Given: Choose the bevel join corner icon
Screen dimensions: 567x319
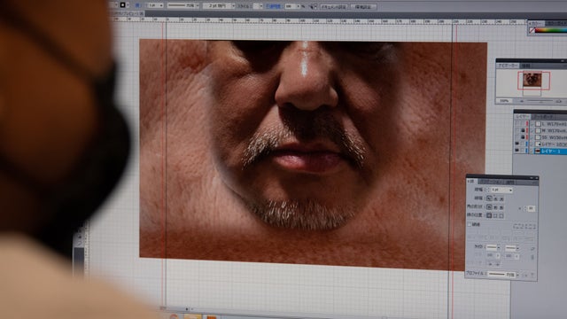Looking at the screenshot, I should [502, 207].
